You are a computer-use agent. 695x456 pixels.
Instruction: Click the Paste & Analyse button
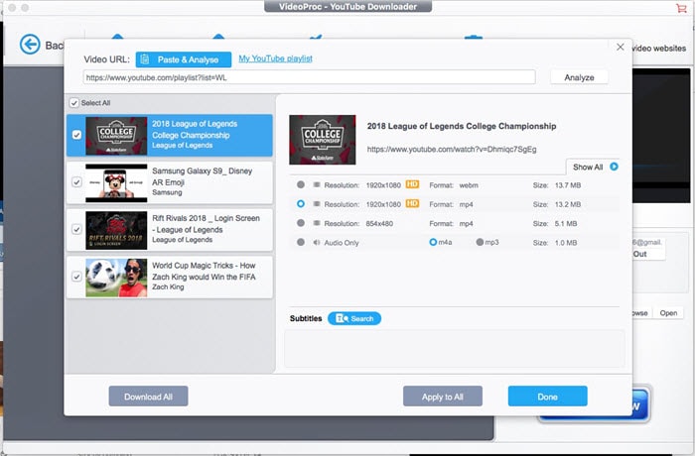[x=184, y=59]
